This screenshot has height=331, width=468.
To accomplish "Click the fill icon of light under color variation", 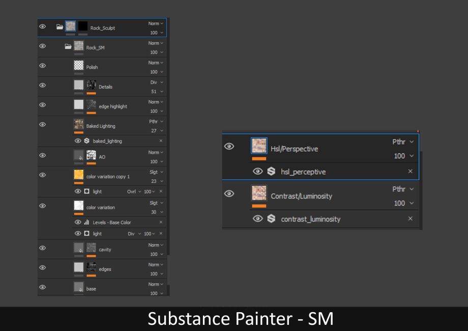I will pos(86,233).
